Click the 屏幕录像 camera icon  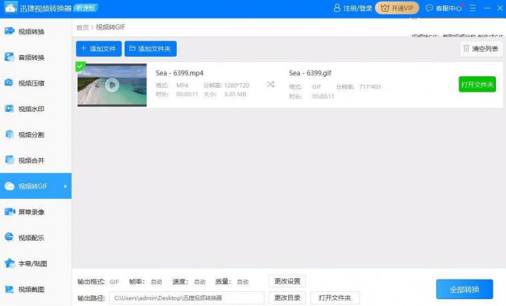pyautogui.click(x=9, y=211)
